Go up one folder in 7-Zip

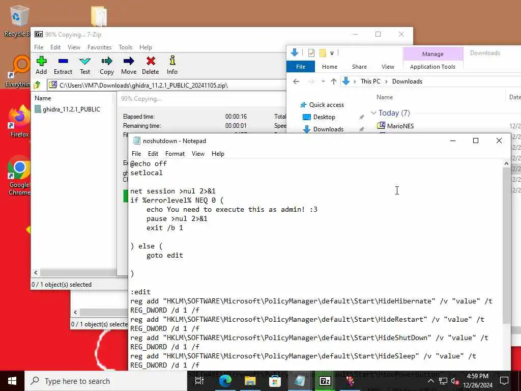[x=37, y=85]
